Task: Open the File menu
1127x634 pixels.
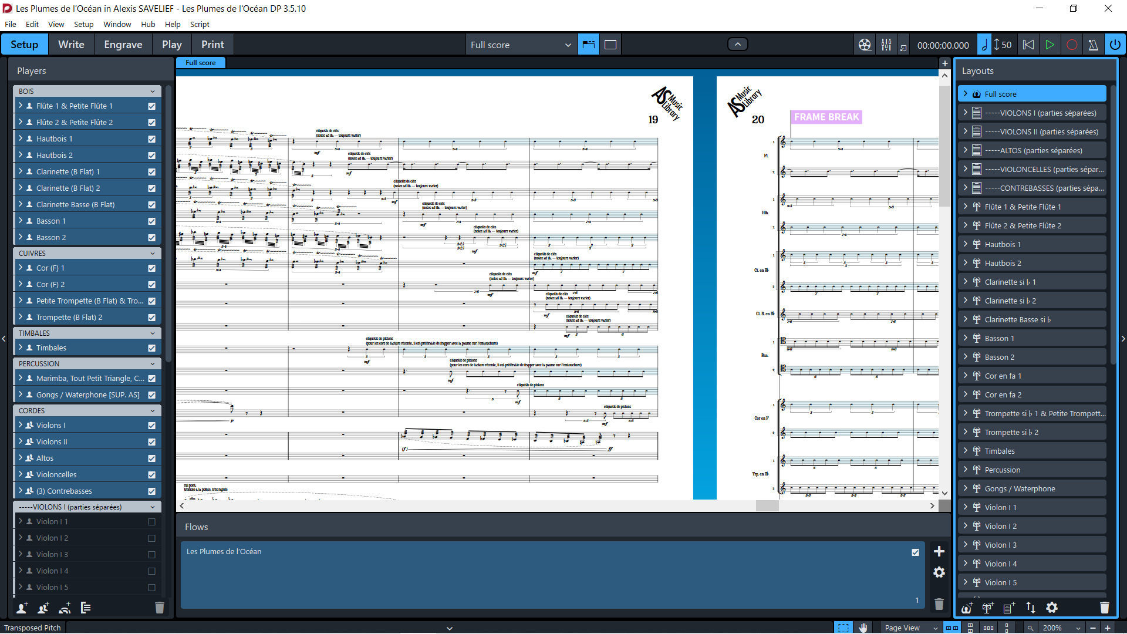Action: 11,24
